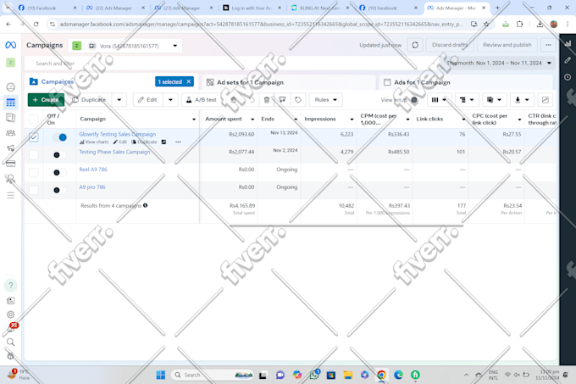Viewport: 576px width, 384px height.
Task: Check the Testing Phase Sales Campaign checkbox
Action: [x=33, y=155]
